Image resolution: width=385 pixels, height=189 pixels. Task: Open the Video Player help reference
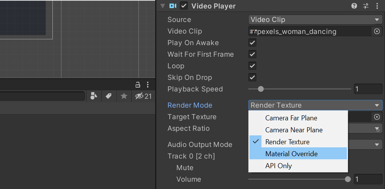tap(354, 6)
